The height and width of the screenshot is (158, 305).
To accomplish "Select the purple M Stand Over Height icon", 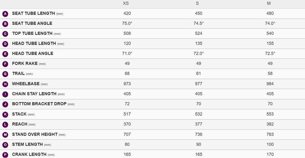I will tap(5, 135).
